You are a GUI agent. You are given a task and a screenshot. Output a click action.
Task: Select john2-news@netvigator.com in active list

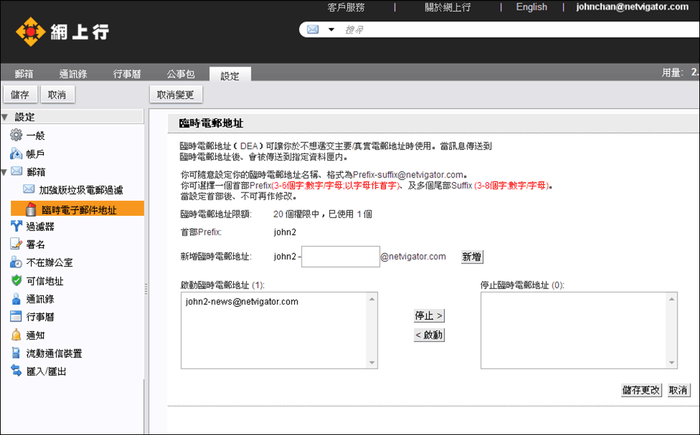[x=242, y=301]
